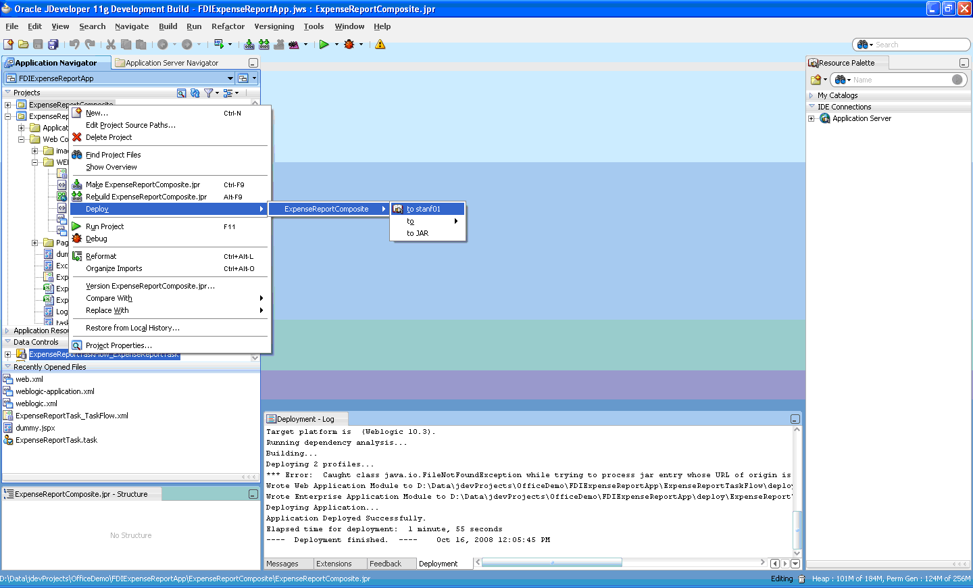Open the Messages tab in log panel

point(282,564)
